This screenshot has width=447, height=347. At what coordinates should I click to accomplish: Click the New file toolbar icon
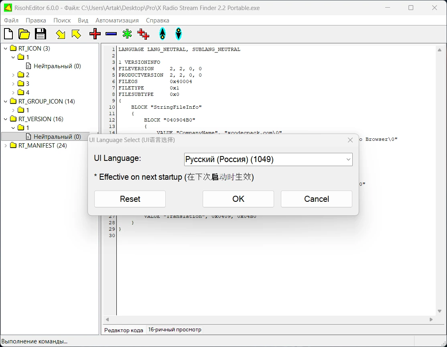(8, 34)
